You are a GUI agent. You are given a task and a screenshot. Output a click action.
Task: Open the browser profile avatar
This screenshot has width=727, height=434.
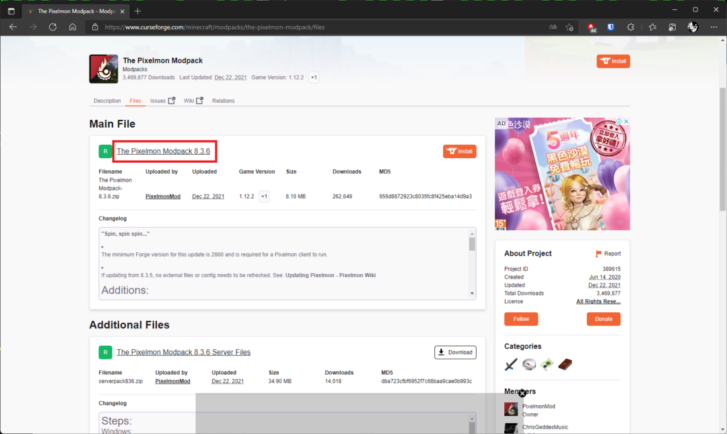coord(693,27)
